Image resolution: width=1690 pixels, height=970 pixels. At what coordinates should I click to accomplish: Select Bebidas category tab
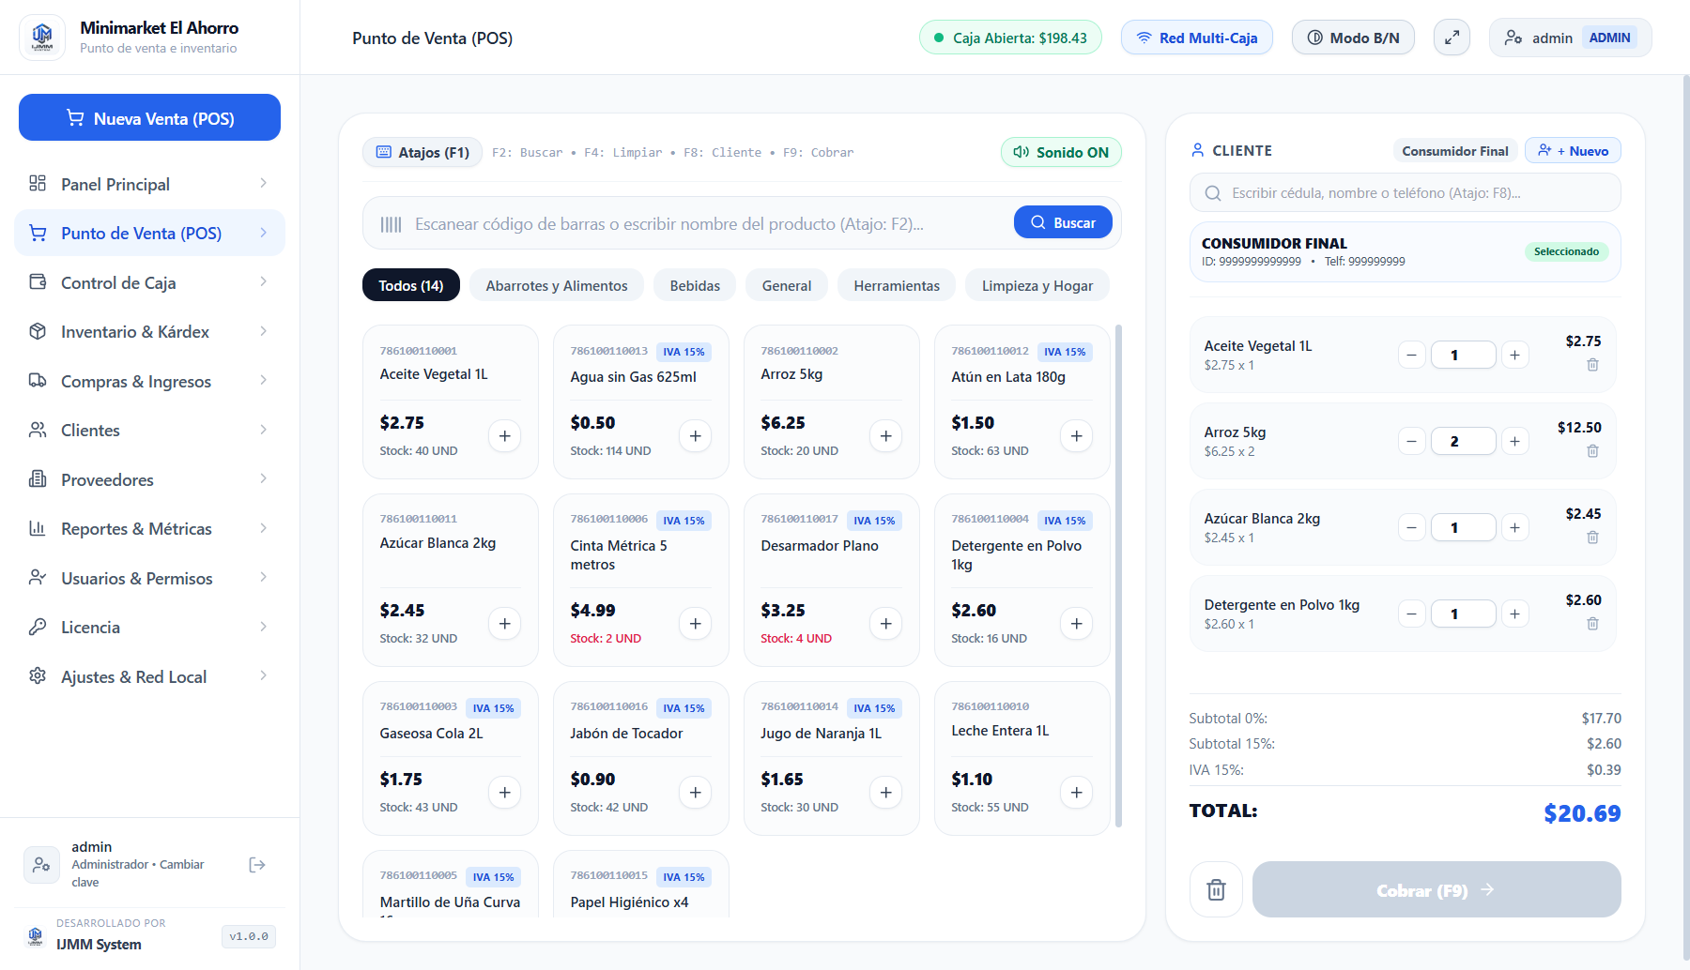pos(695,285)
